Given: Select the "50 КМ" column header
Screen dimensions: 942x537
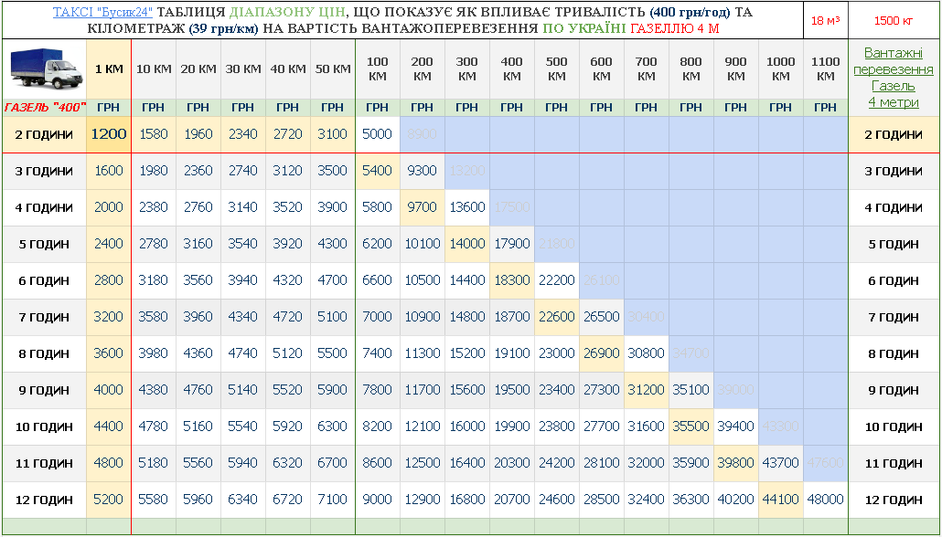Looking at the screenshot, I should click(332, 69).
